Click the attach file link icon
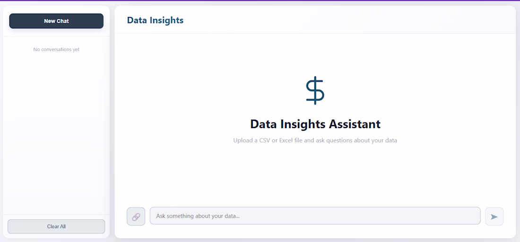Screen dimensions: 520x242 click(x=136, y=216)
